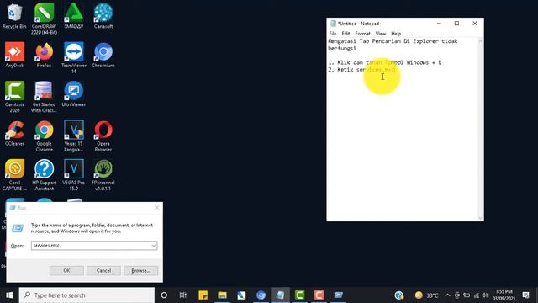Image resolution: width=538 pixels, height=303 pixels.
Task: Click the orange Camtasia recorder taskbar icon
Action: pos(319,295)
